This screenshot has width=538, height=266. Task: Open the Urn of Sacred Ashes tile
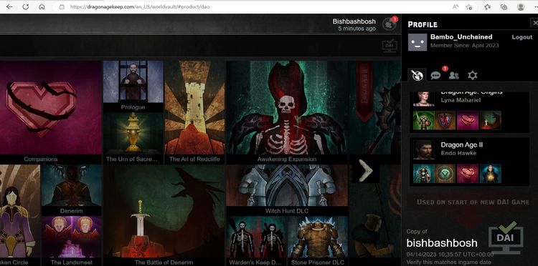click(x=133, y=138)
